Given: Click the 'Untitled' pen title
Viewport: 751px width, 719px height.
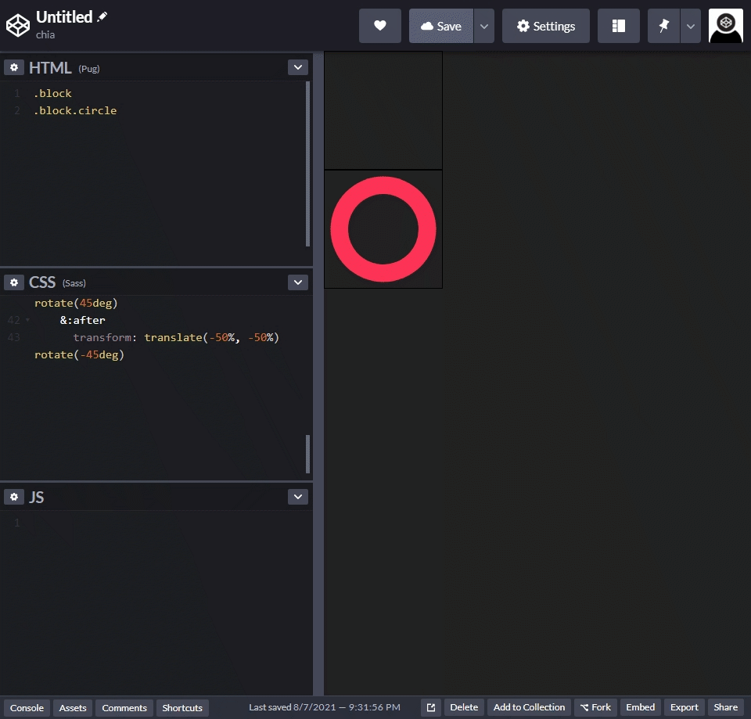Looking at the screenshot, I should click(x=64, y=16).
